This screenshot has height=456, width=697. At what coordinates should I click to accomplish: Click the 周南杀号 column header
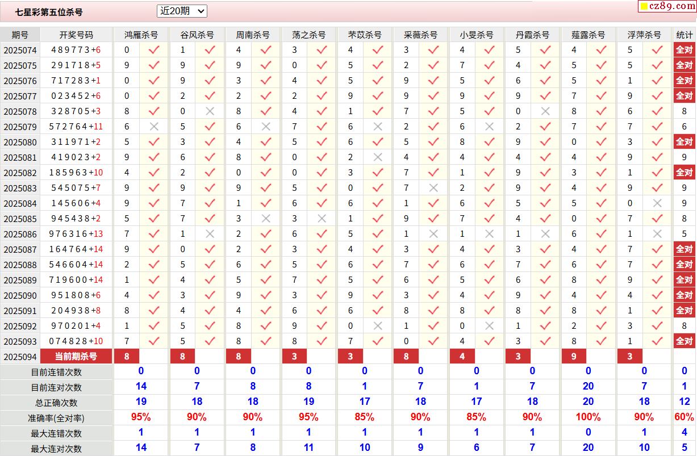253,35
